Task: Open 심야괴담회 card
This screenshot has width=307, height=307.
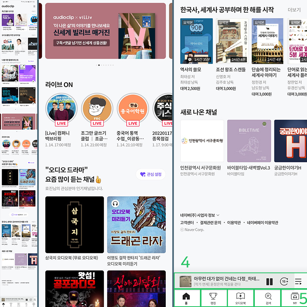Action: (x=137, y=289)
